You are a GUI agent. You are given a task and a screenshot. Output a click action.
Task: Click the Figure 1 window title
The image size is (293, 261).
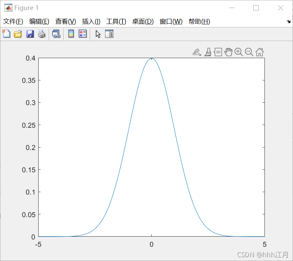(26, 8)
